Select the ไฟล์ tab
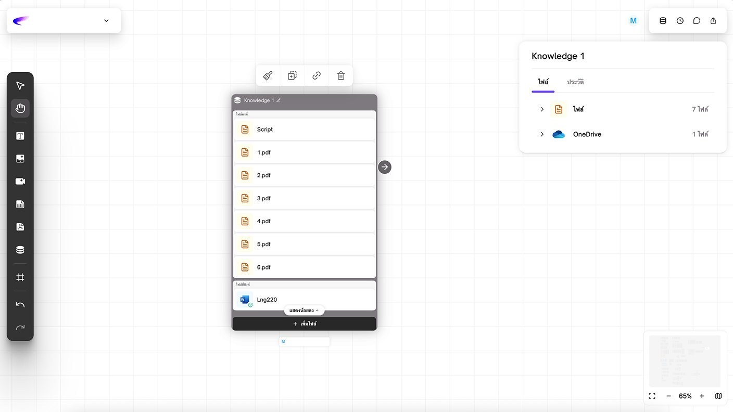 [x=543, y=82]
